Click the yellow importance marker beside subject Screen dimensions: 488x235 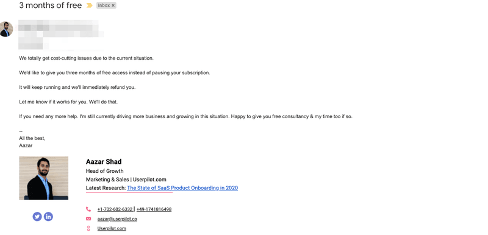tap(89, 5)
